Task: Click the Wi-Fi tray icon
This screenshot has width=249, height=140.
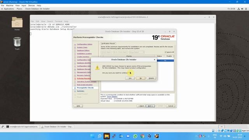Action: pos(221,136)
